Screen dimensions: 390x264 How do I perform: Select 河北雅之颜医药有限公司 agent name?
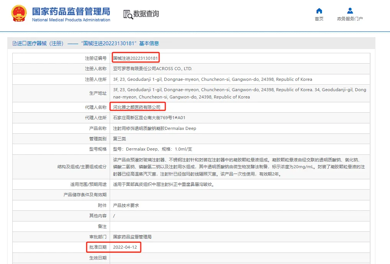coord(137,107)
